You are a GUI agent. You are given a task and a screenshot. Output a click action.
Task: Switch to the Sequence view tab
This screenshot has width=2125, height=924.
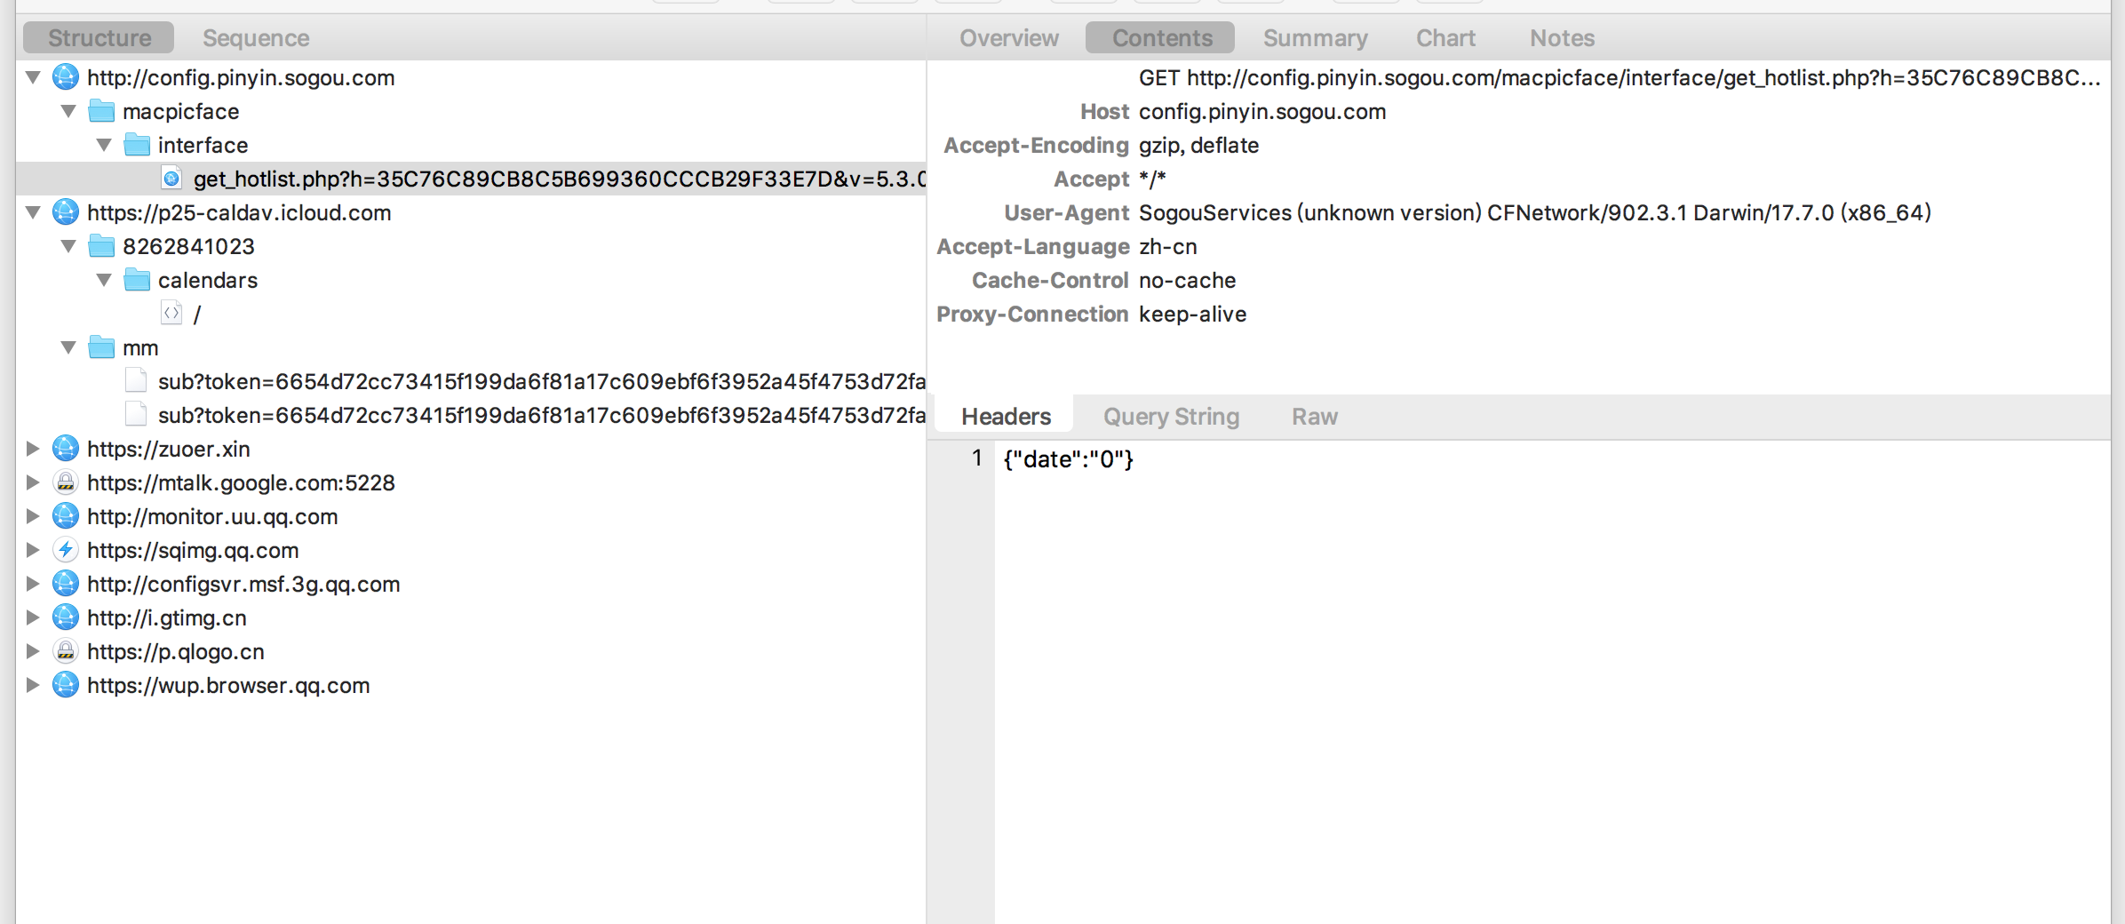pyautogui.click(x=256, y=38)
